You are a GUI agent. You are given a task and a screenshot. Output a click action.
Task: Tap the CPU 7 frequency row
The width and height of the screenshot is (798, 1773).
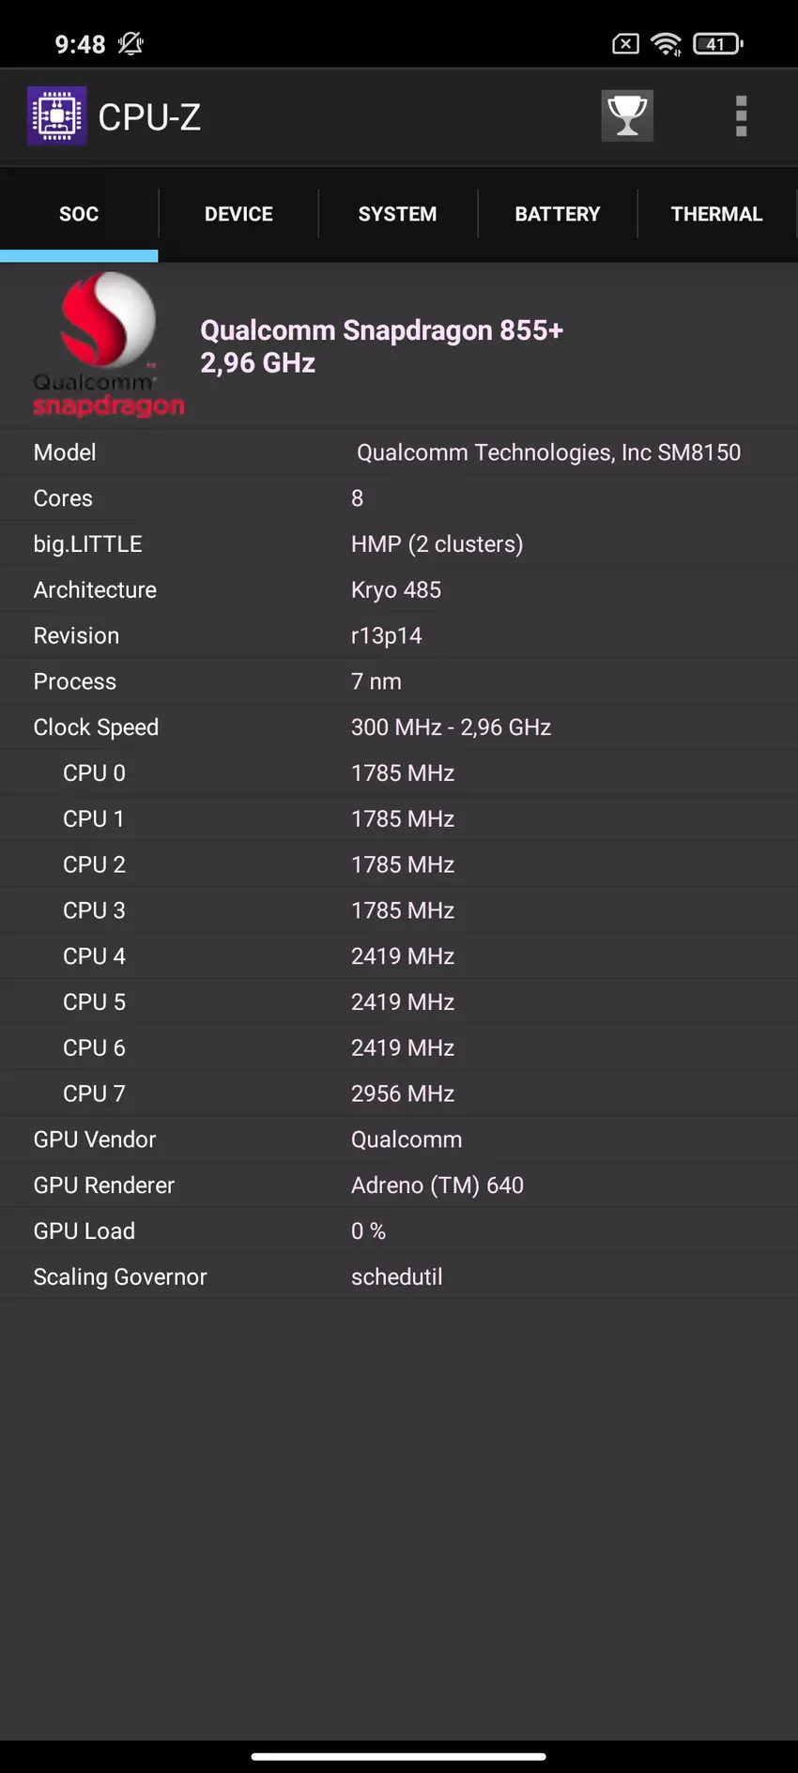399,1093
